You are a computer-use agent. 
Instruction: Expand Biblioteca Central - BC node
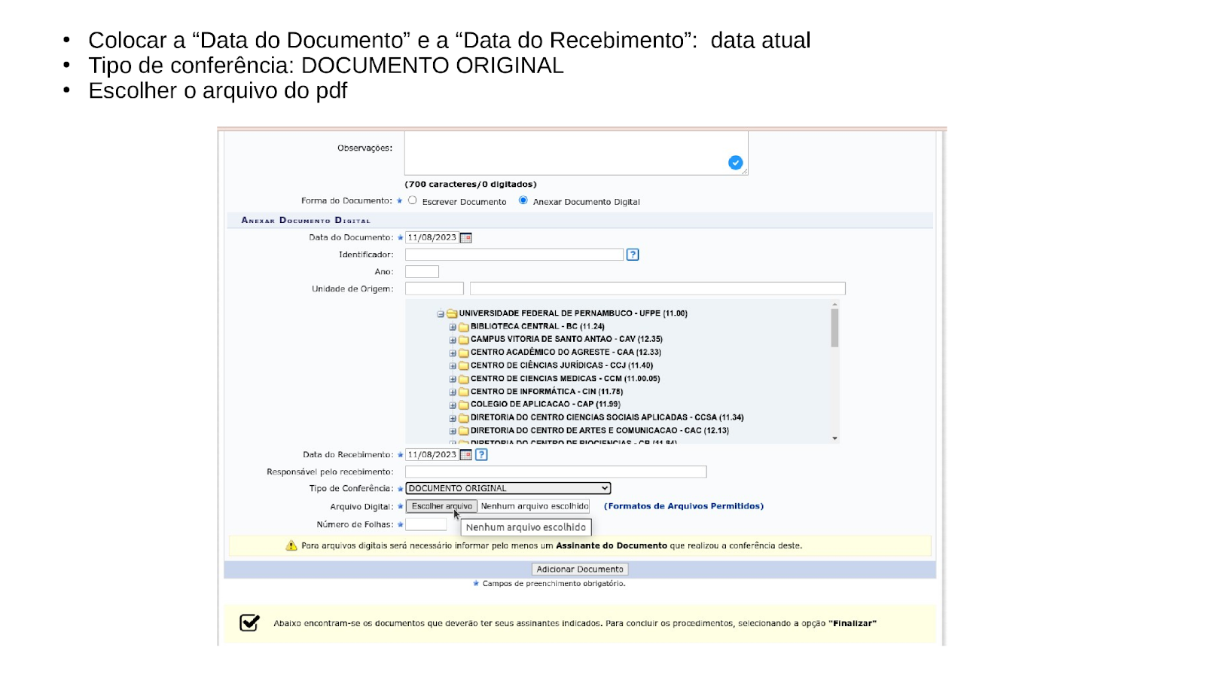coord(453,327)
